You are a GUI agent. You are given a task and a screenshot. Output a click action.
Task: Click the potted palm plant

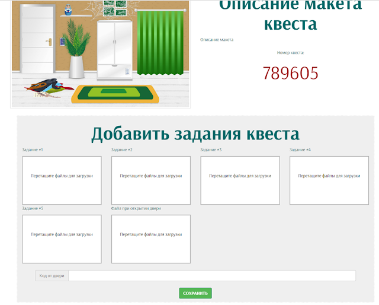[76, 49]
